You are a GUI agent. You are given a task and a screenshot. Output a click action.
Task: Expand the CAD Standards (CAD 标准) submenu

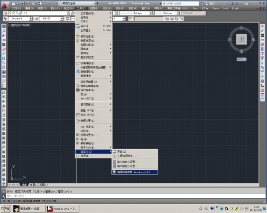[x=93, y=127]
